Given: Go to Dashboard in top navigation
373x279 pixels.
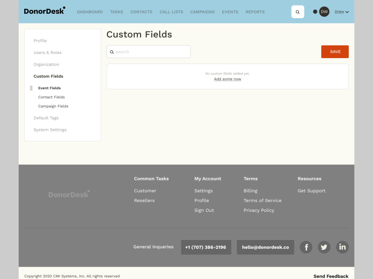Looking at the screenshot, I should 90,12.
